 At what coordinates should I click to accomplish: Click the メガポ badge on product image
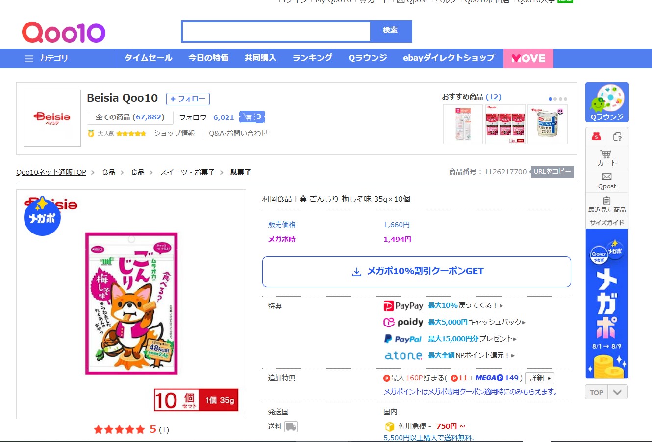click(x=42, y=217)
